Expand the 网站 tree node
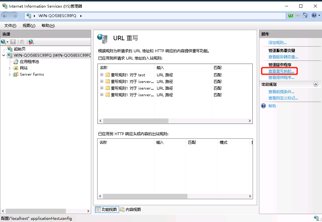Image resolution: width=322 pixels, height=222 pixels. click(x=9, y=68)
